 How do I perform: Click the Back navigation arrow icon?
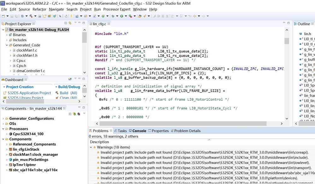[x=195, y=16]
